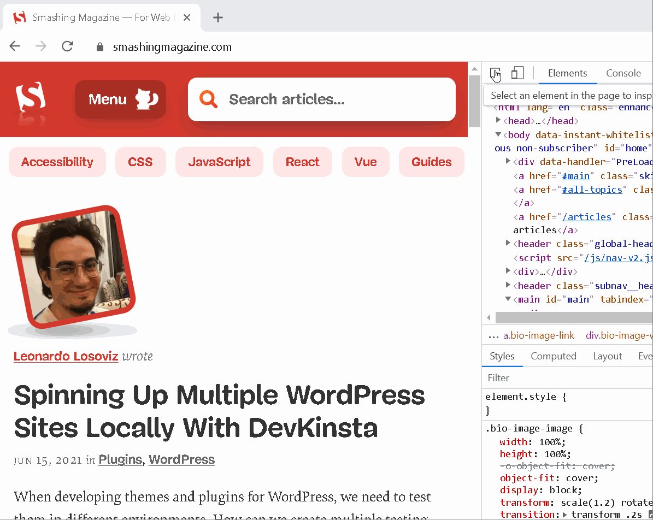653x520 pixels.
Task: Open the JavaScript topic
Action: pos(220,162)
